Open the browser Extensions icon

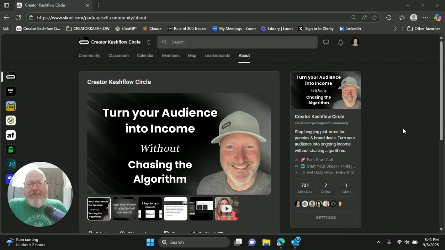point(389,18)
